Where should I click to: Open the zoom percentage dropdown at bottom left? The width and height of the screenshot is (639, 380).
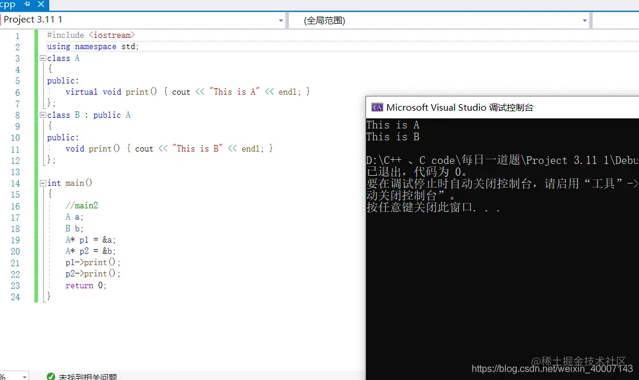point(25,377)
